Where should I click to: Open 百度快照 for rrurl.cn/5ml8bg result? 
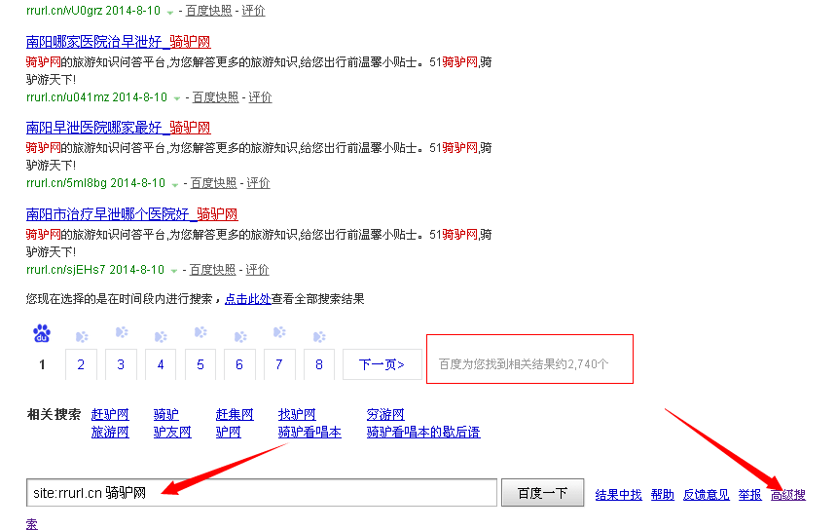(213, 183)
